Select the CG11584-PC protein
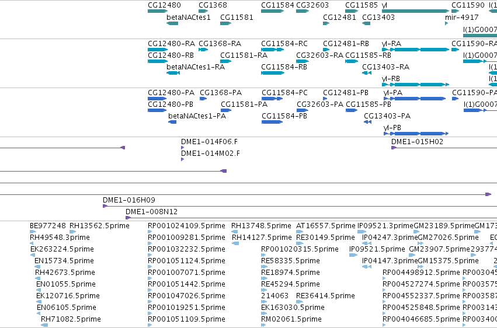The width and height of the screenshot is (497, 328). 272,99
